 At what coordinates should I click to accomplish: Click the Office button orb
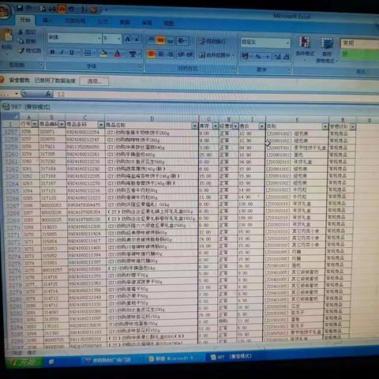pos(4,12)
